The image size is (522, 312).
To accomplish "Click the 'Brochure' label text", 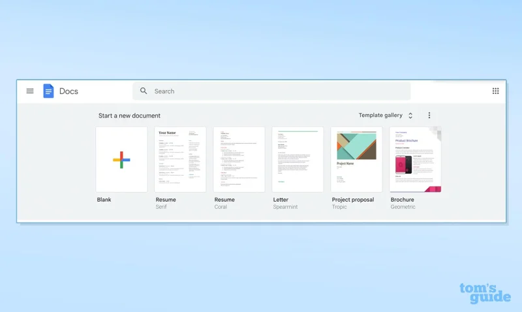I will click(x=402, y=200).
